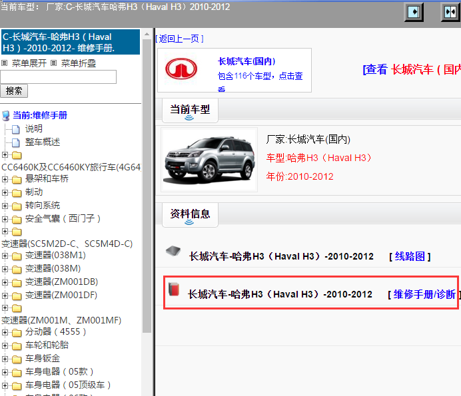Click the 当前:维修手册 tree root label

(40, 115)
